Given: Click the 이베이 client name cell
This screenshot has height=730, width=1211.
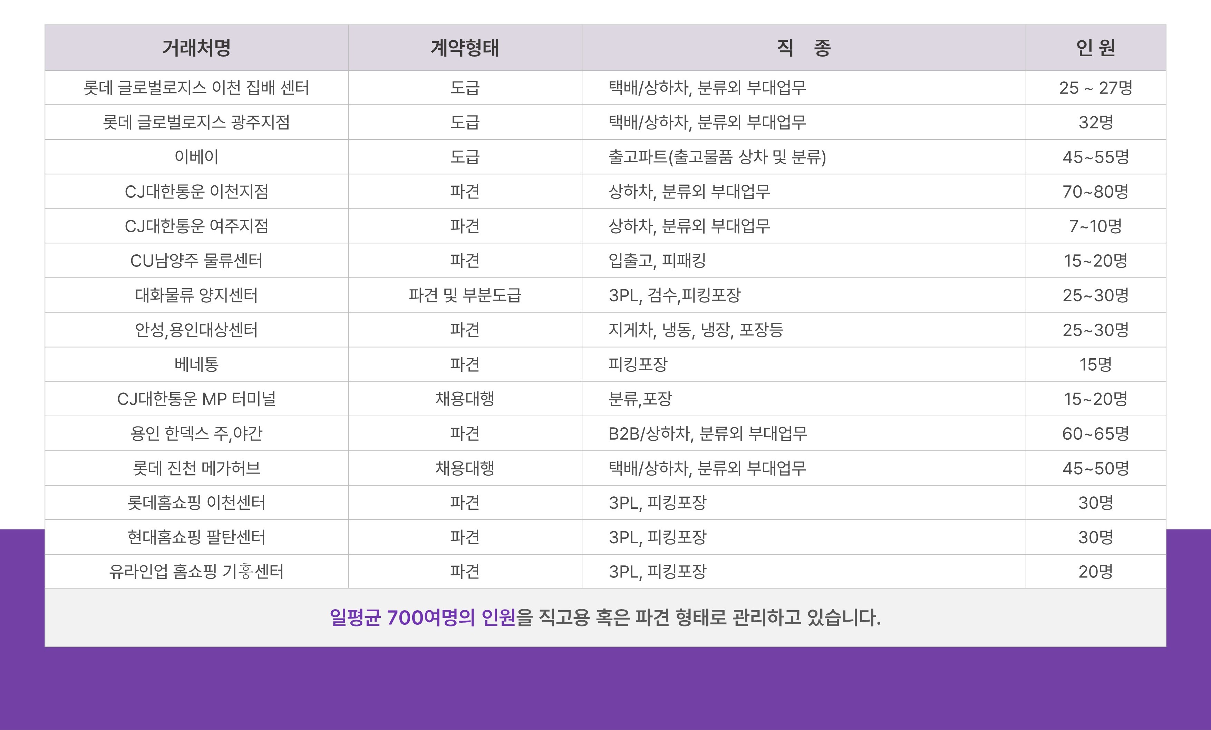Looking at the screenshot, I should (x=196, y=157).
